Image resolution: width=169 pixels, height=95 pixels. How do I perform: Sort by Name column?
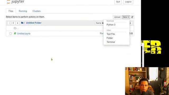(x=100, y=23)
